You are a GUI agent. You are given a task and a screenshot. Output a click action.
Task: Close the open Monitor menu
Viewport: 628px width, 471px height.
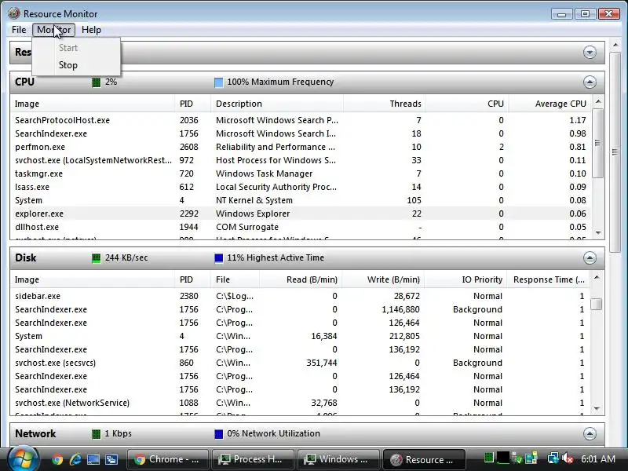tap(53, 30)
